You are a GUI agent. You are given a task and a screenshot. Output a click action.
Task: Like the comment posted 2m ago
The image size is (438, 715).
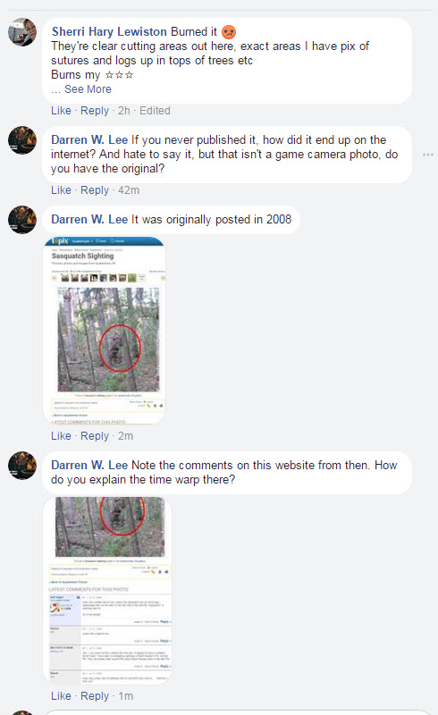click(61, 436)
